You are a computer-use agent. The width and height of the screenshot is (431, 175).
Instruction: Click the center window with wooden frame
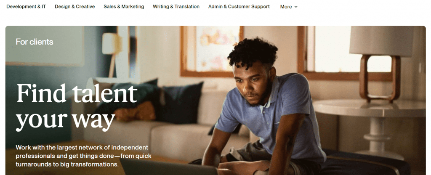212,51
